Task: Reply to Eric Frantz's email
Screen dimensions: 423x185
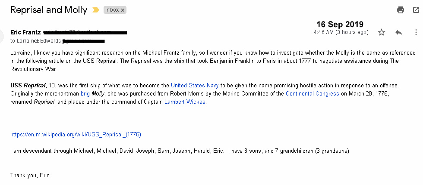Action: click(x=399, y=32)
